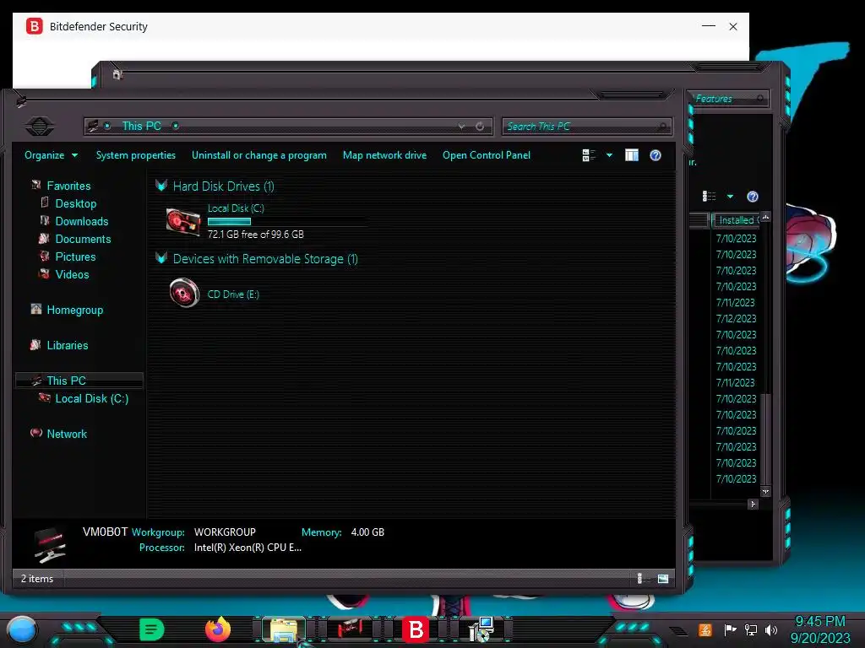
Task: Open Action Center flag in system tray
Action: [730, 629]
